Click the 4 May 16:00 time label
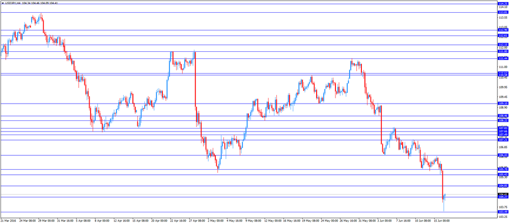 (x=235, y=221)
